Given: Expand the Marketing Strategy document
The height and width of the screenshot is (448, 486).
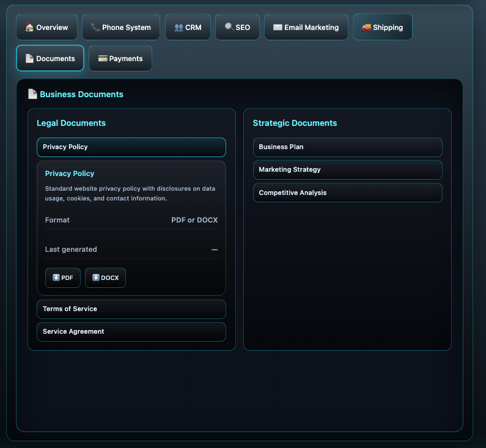Looking at the screenshot, I should (x=347, y=170).
